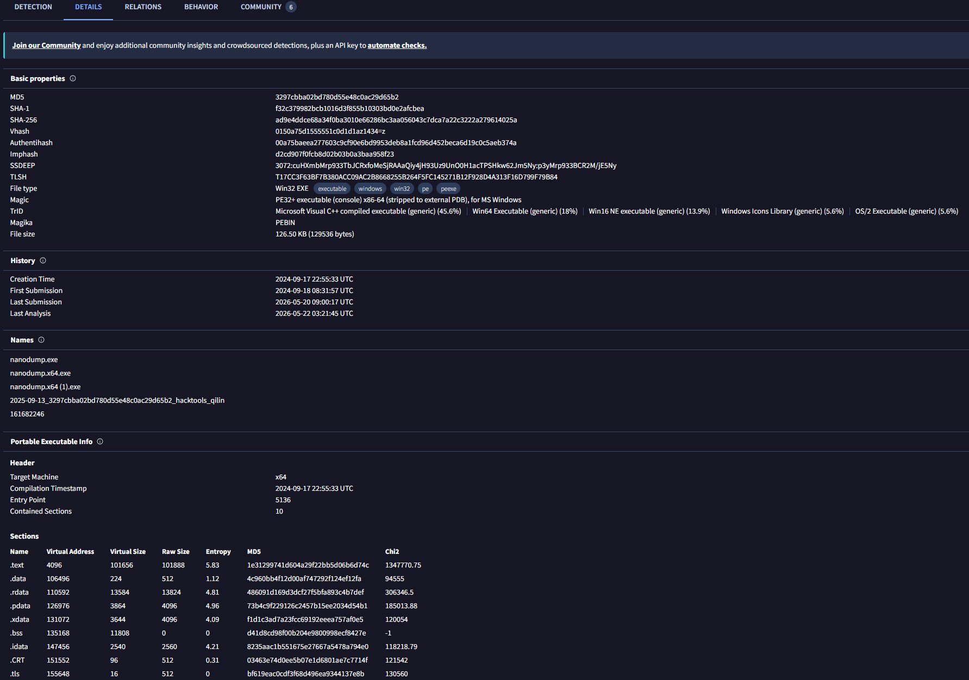Screen dimensions: 969x680
Task: Click the win32 file type tag
Action: pos(402,189)
